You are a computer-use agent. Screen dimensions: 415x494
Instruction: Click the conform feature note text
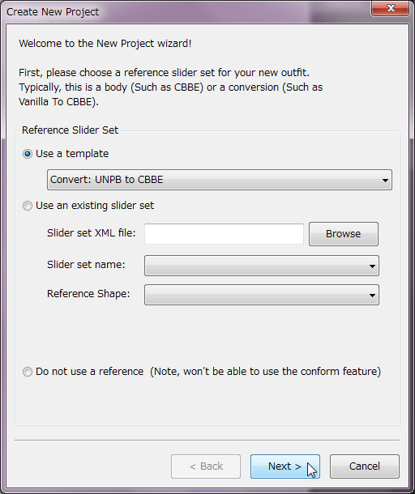pyautogui.click(x=265, y=372)
